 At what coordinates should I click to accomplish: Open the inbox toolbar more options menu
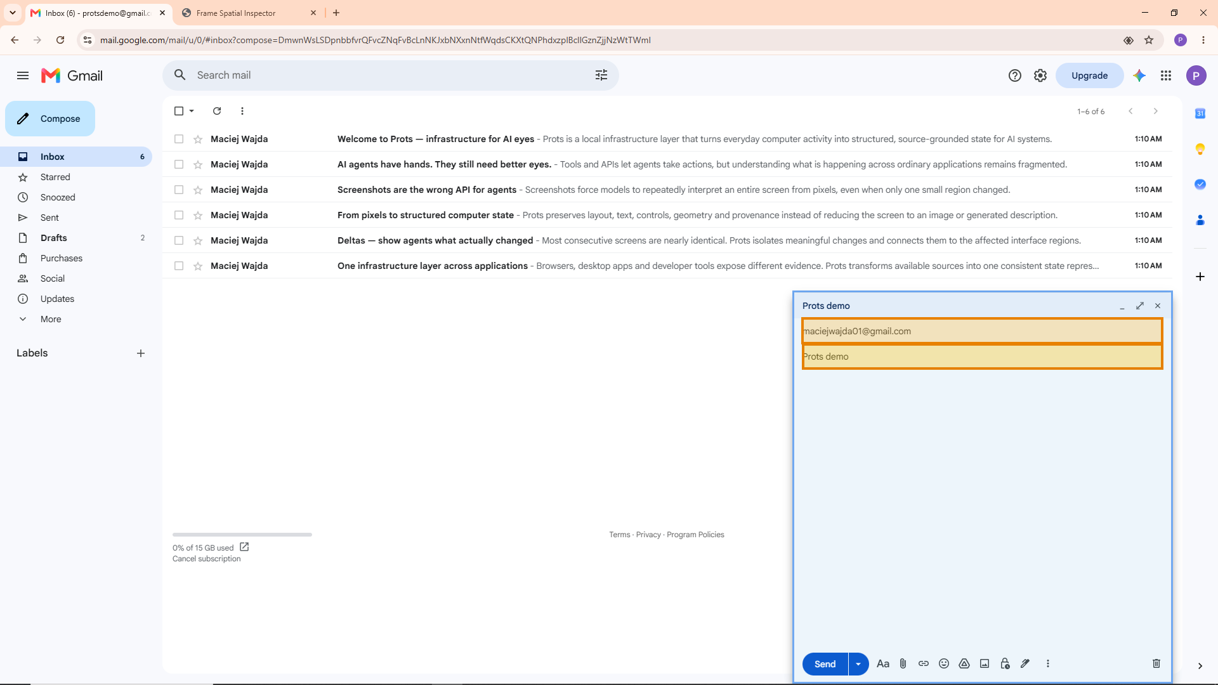pos(242,111)
